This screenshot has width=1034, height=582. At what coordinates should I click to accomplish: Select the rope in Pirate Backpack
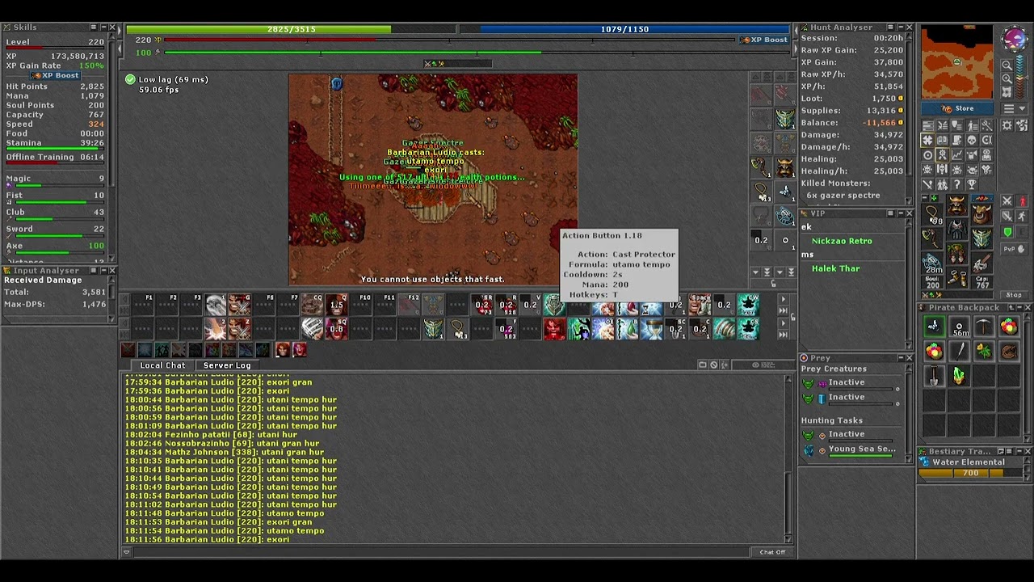[1009, 351]
